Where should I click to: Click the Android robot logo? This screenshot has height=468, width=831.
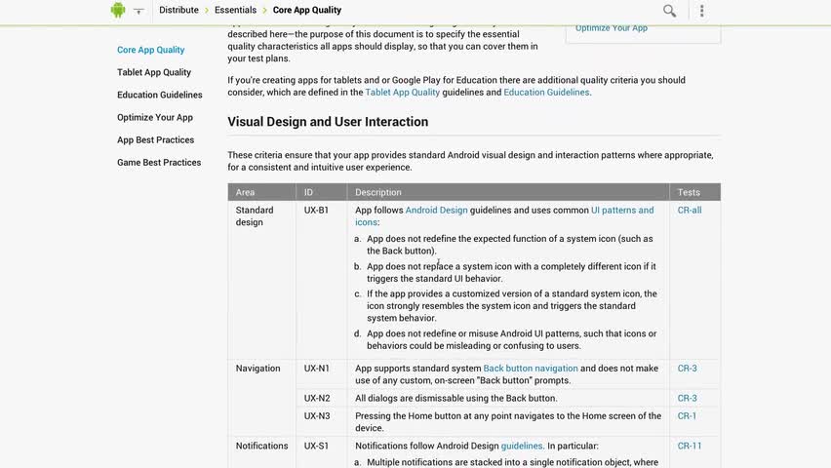coord(118,10)
